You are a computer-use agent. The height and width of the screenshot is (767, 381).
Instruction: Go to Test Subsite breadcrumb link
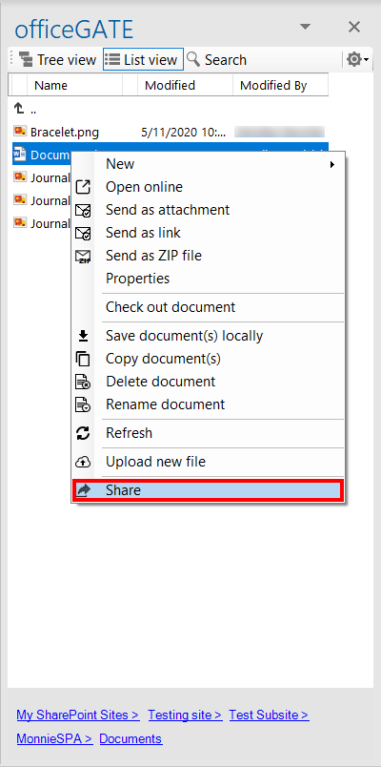(270, 715)
